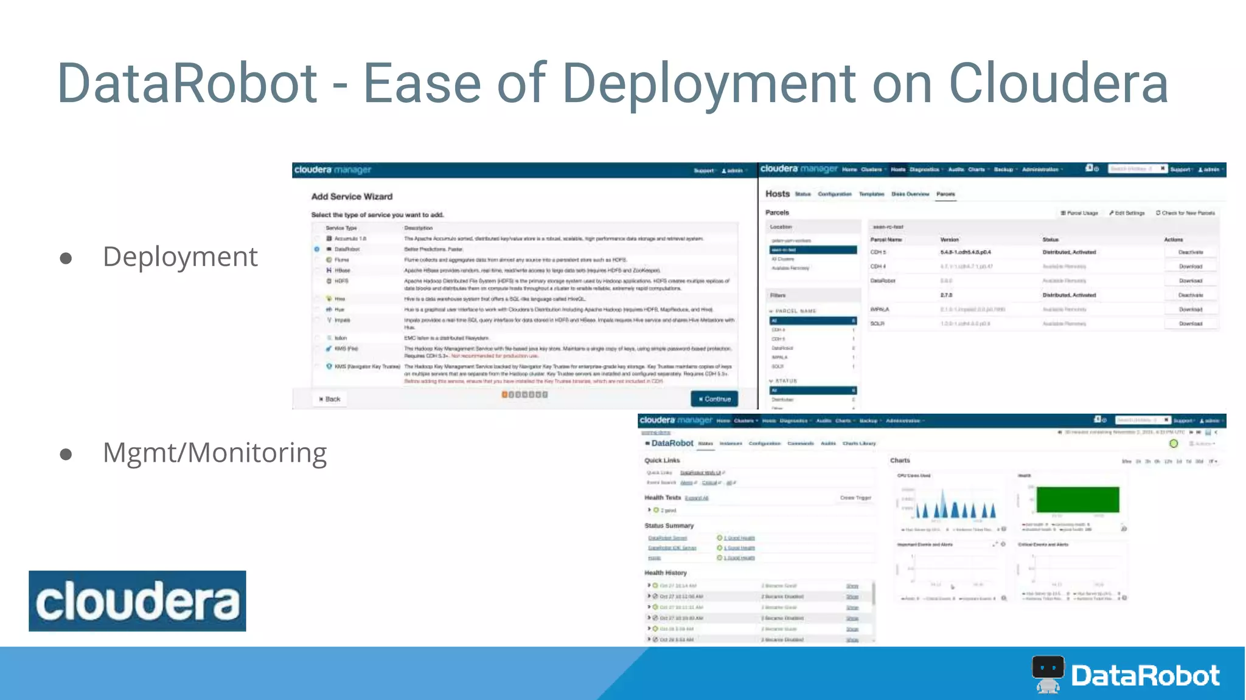The image size is (1246, 700).
Task: Click the expand icon on Important Events chart
Action: [996, 544]
